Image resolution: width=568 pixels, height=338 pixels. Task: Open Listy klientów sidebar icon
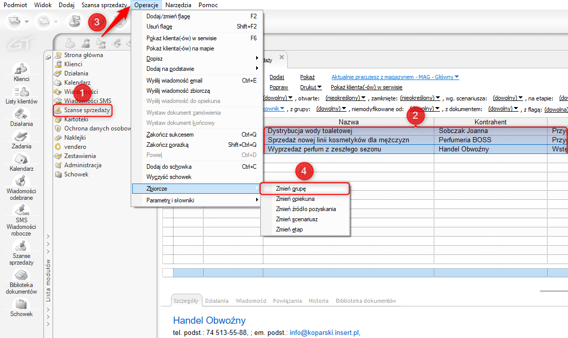point(21,95)
